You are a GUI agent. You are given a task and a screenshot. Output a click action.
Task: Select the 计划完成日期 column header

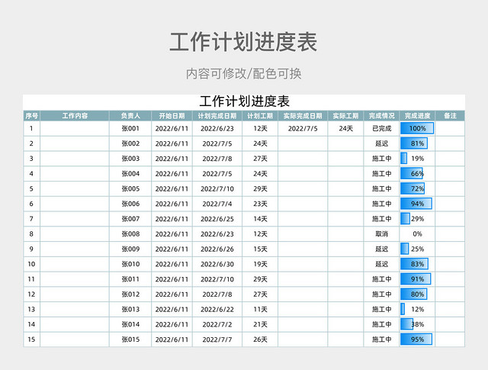point(217,116)
